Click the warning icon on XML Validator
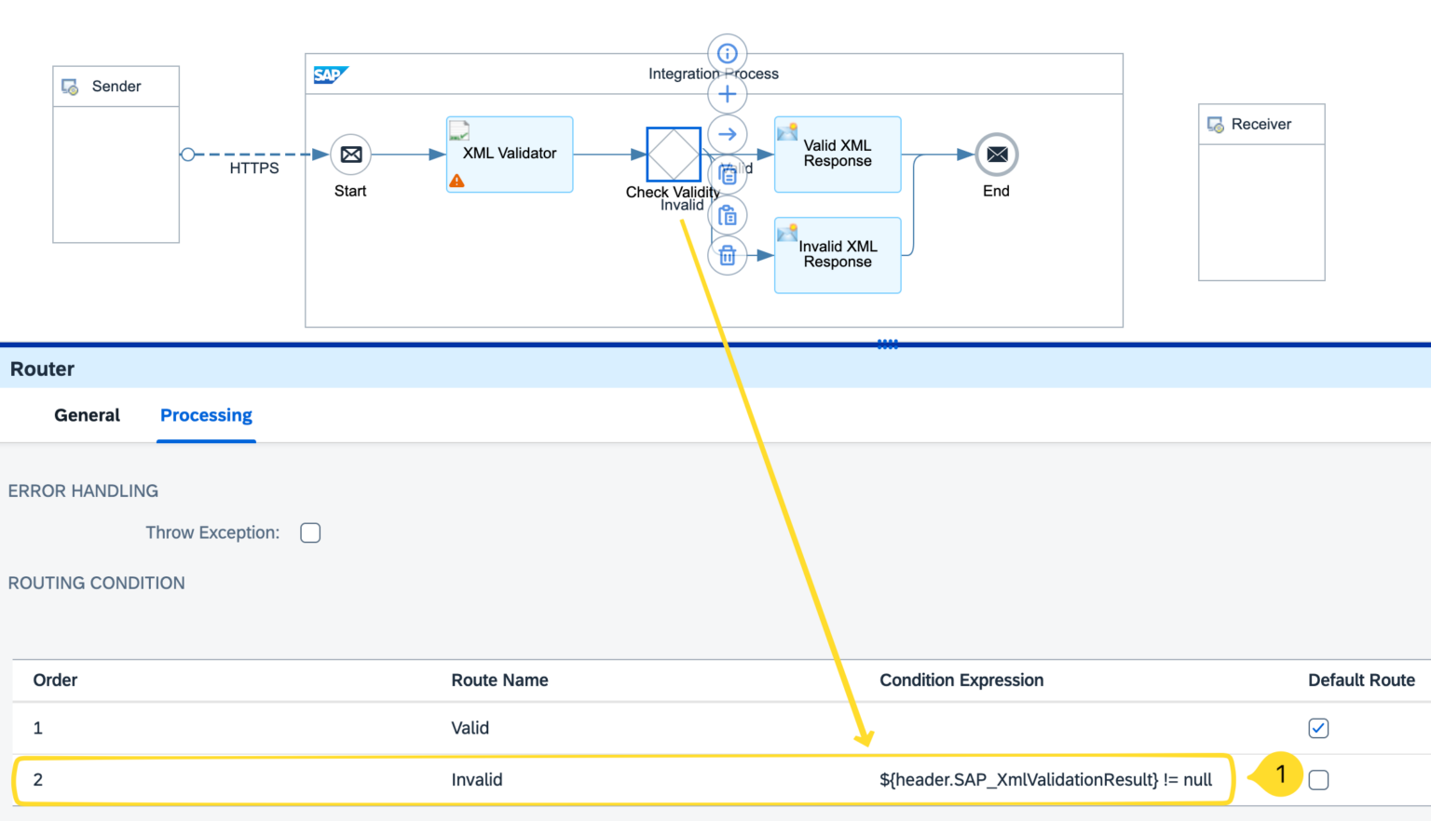The height and width of the screenshot is (821, 1431). 457,181
